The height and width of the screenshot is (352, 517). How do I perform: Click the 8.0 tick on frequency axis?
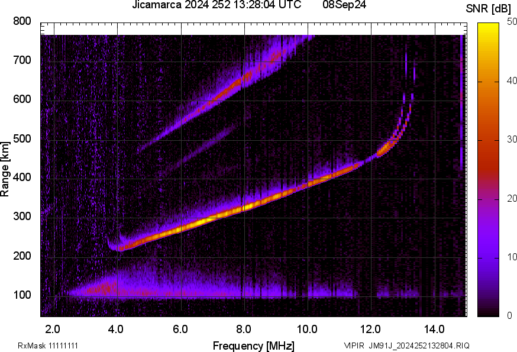pos(244,328)
